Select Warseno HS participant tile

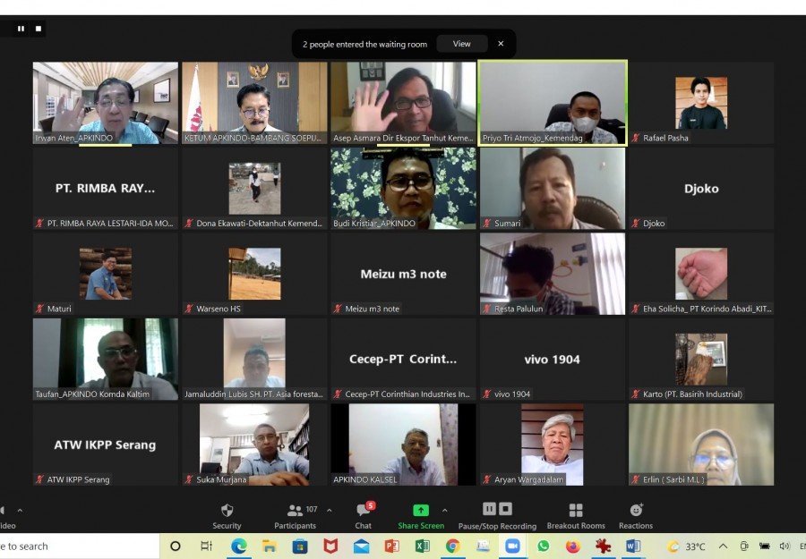254,274
